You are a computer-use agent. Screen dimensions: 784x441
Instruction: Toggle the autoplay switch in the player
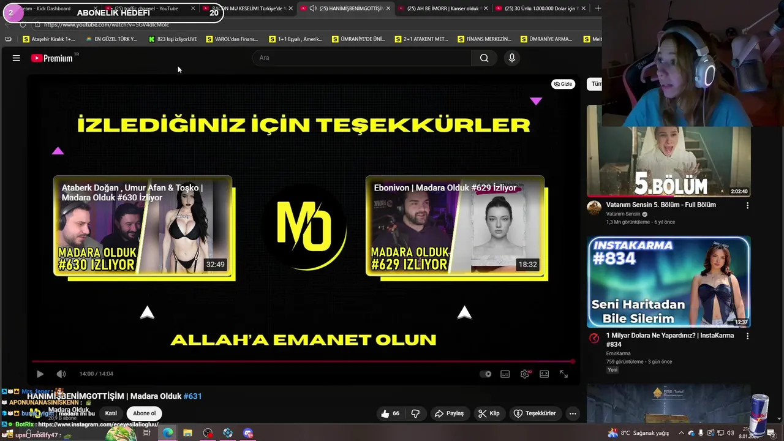[486, 374]
